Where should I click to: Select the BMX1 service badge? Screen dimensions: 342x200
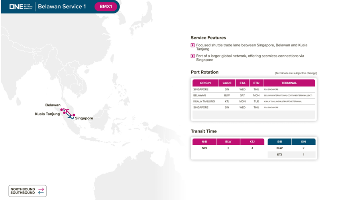pyautogui.click(x=106, y=7)
